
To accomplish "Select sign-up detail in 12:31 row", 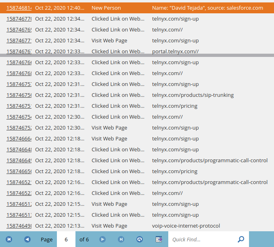I will pos(175,84).
